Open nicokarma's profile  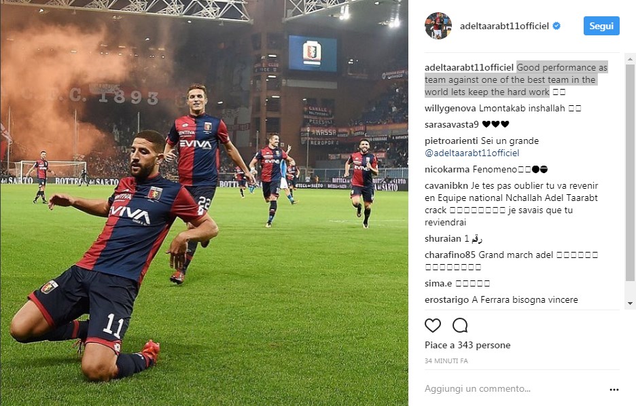(447, 169)
